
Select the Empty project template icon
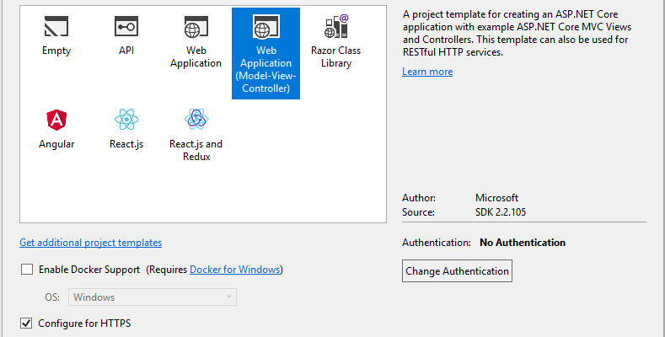click(x=56, y=27)
